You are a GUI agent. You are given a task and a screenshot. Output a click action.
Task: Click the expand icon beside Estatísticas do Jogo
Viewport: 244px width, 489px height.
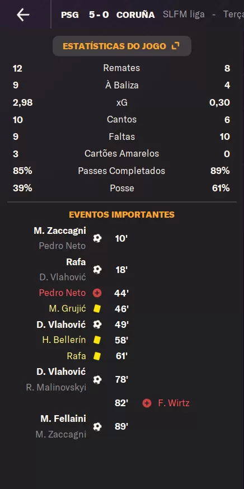(176, 46)
